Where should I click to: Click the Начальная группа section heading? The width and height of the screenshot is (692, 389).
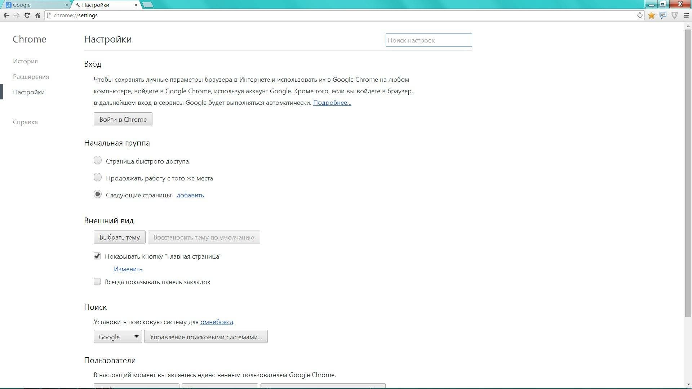pyautogui.click(x=117, y=143)
